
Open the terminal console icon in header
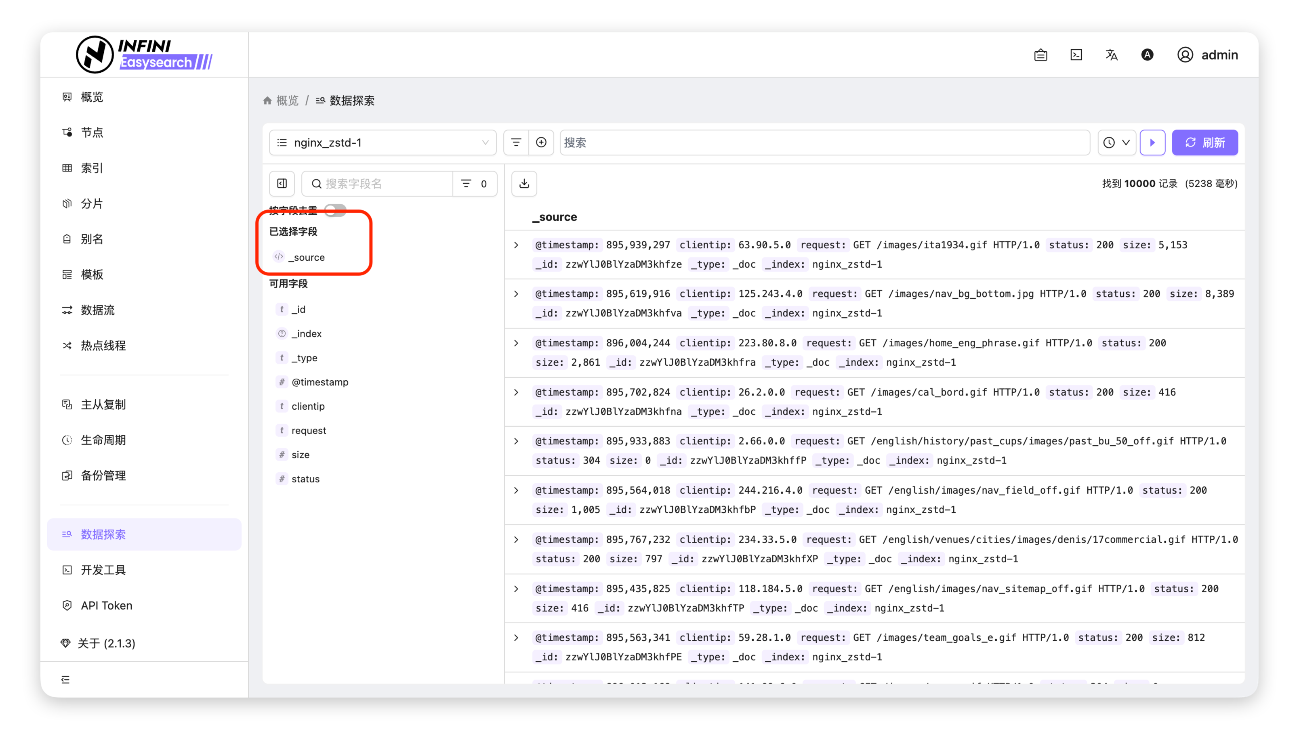click(1076, 55)
